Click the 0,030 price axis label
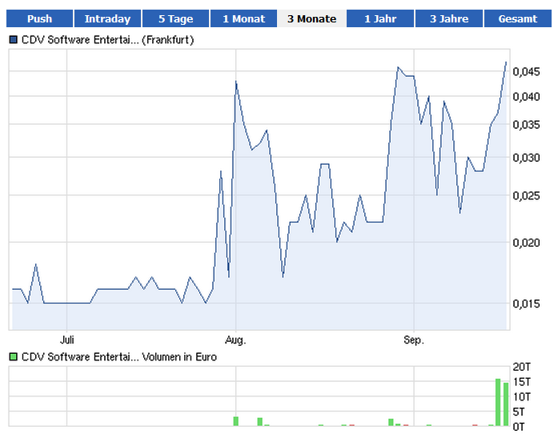 [x=526, y=157]
